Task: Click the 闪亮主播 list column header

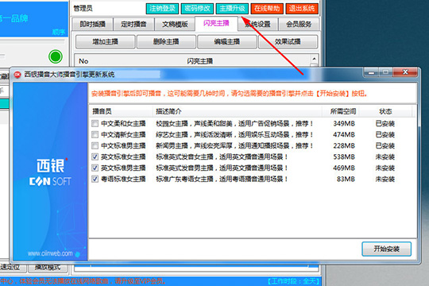Action: point(199,61)
